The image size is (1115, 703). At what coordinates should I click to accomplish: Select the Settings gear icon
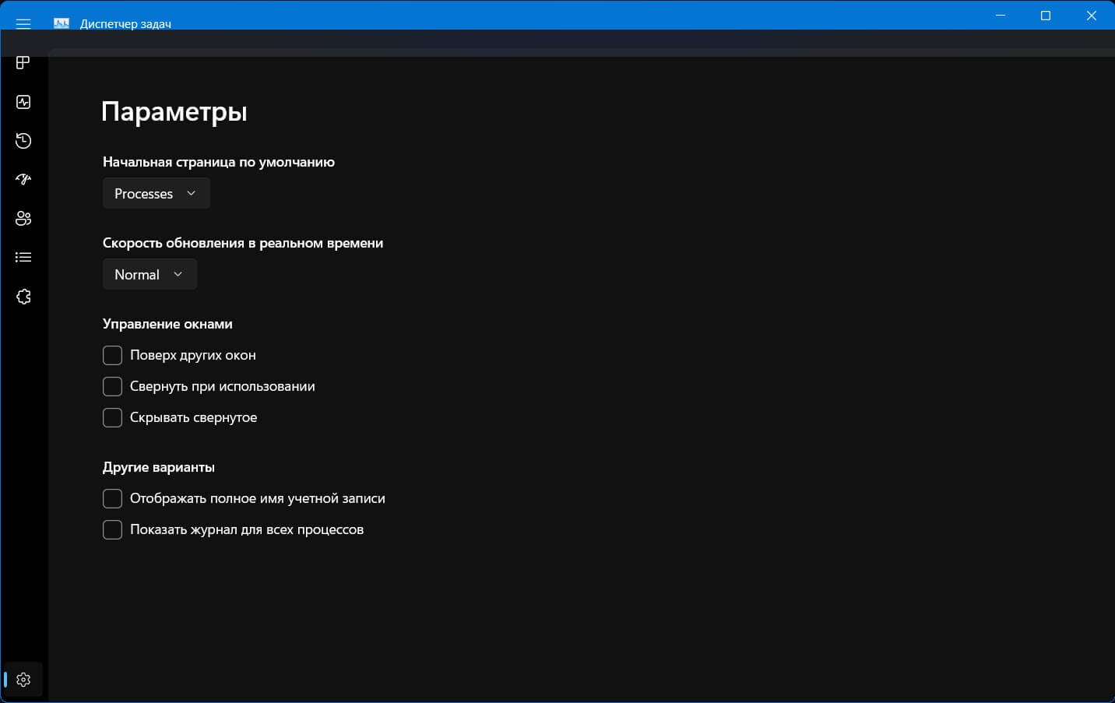coord(23,680)
